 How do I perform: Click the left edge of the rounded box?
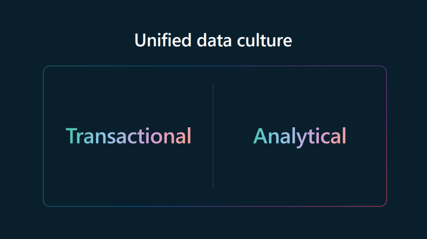[43, 136]
